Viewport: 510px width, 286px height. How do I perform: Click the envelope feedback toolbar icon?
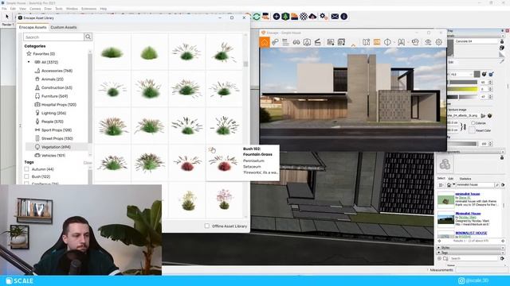335,16
